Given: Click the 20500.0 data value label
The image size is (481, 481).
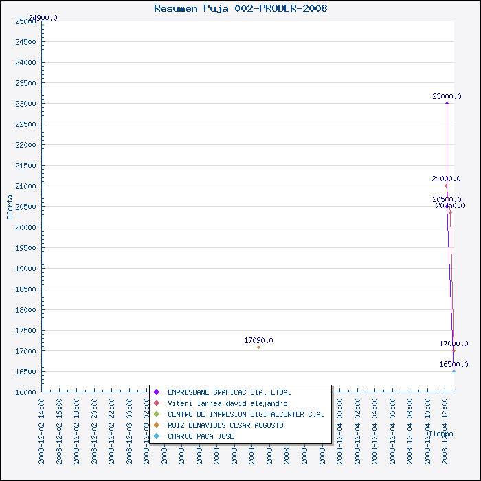Looking at the screenshot, I should click(x=447, y=199).
